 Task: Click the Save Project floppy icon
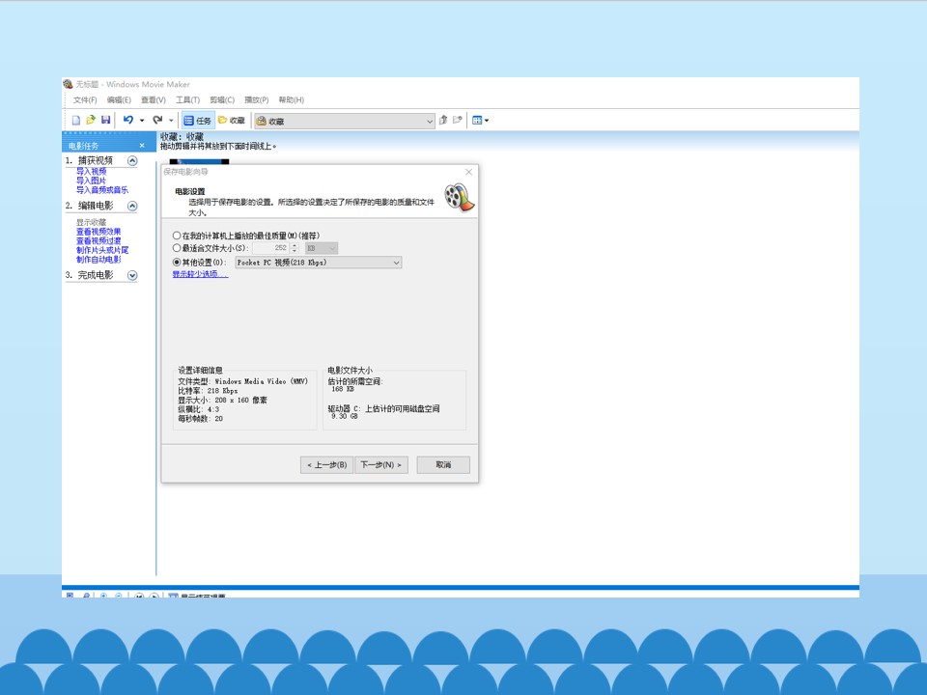pyautogui.click(x=106, y=120)
